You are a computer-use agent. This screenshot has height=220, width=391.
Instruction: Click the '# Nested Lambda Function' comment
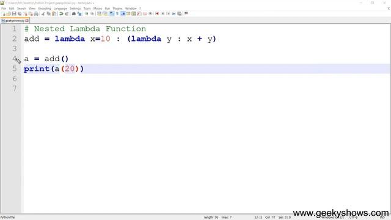point(85,29)
